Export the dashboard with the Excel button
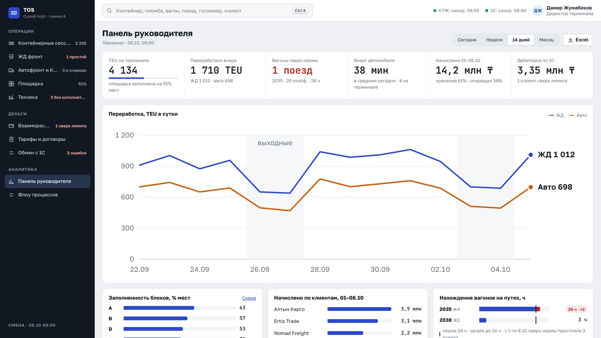Image resolution: width=601 pixels, height=338 pixels. tap(578, 40)
